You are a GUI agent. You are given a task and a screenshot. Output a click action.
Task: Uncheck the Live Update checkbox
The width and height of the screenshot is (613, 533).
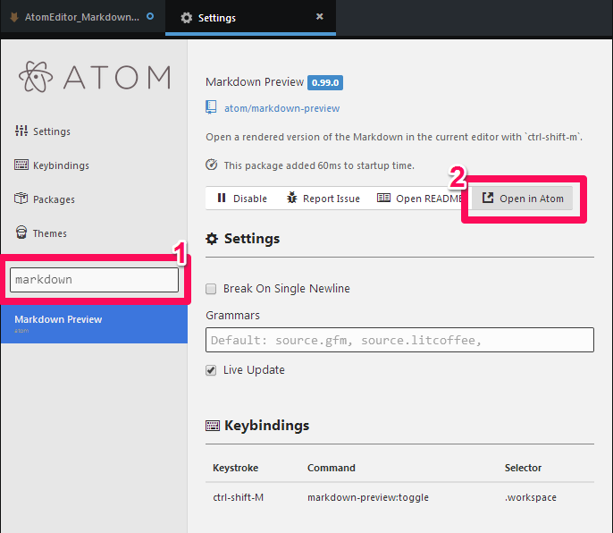point(211,370)
